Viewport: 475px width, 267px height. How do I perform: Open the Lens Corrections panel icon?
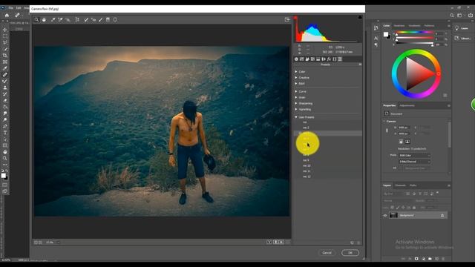pyautogui.click(x=324, y=59)
